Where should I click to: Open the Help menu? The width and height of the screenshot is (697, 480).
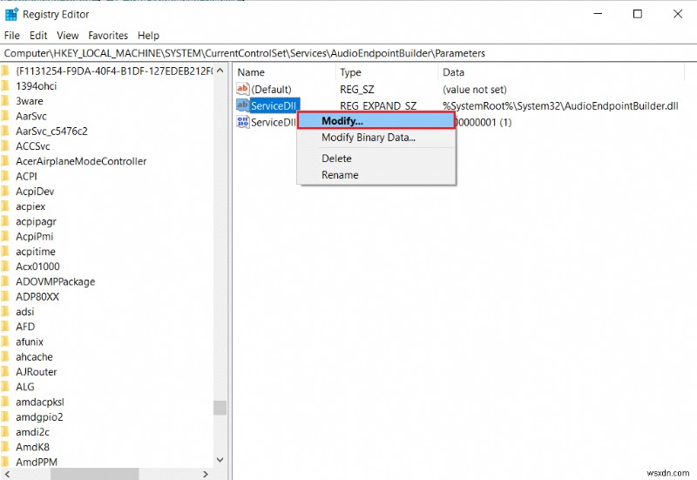tap(148, 36)
